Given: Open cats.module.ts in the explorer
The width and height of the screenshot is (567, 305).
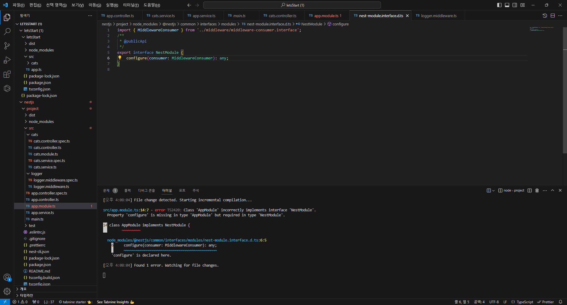Looking at the screenshot, I should click(x=56, y=154).
